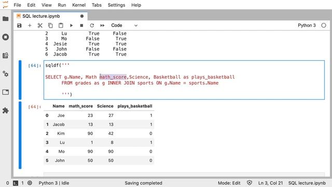The height and width of the screenshot is (187, 332).
Task: Restart kernel and run all cells
Action: point(102,25)
